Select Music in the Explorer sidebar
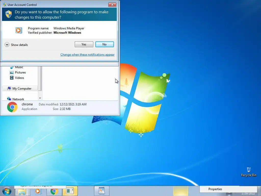The width and height of the screenshot is (261, 196). (19, 67)
